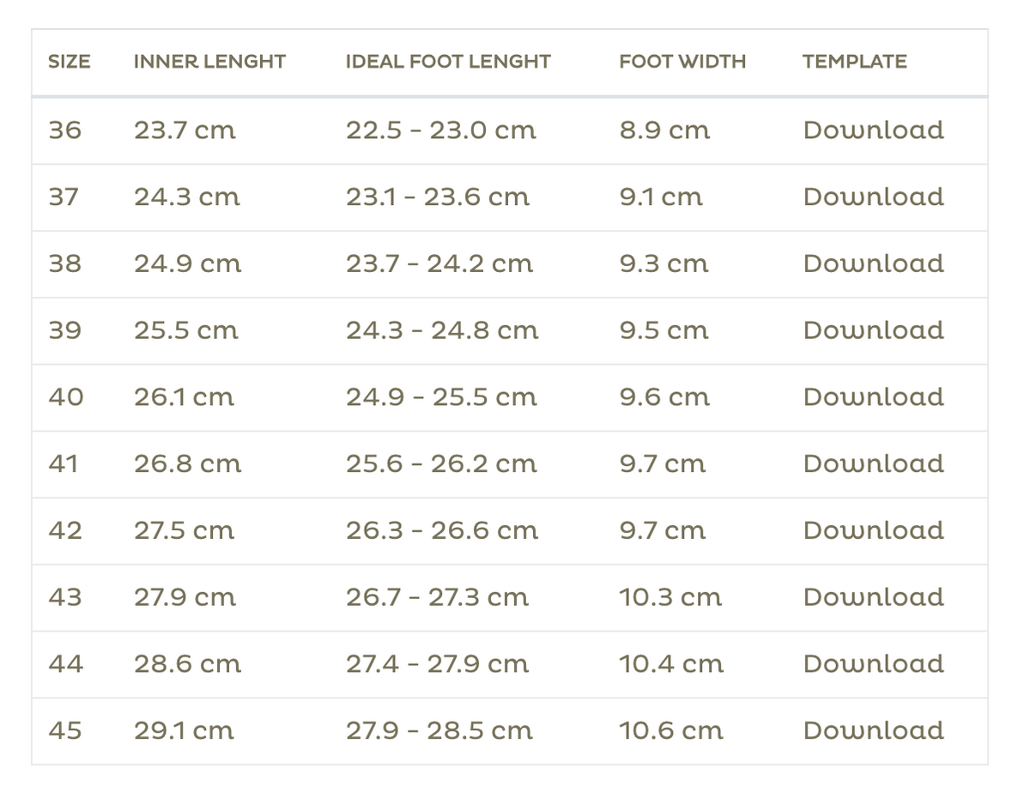The image size is (1030, 804).
Task: Download the template for size 45
Action: (873, 731)
